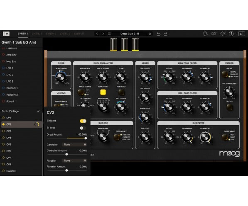The image size is (248, 206).
Task: Open the settings gear icon
Action: pos(223,34)
